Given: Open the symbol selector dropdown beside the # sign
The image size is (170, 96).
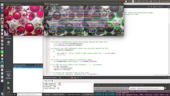Looking at the screenshot, I should (148, 7).
